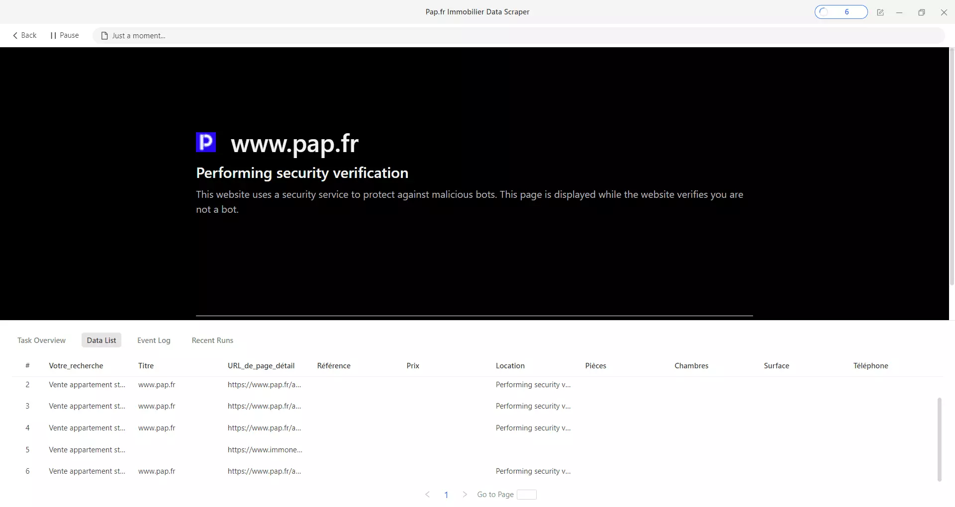Click the 'Performing security verification' heading

[302, 173]
